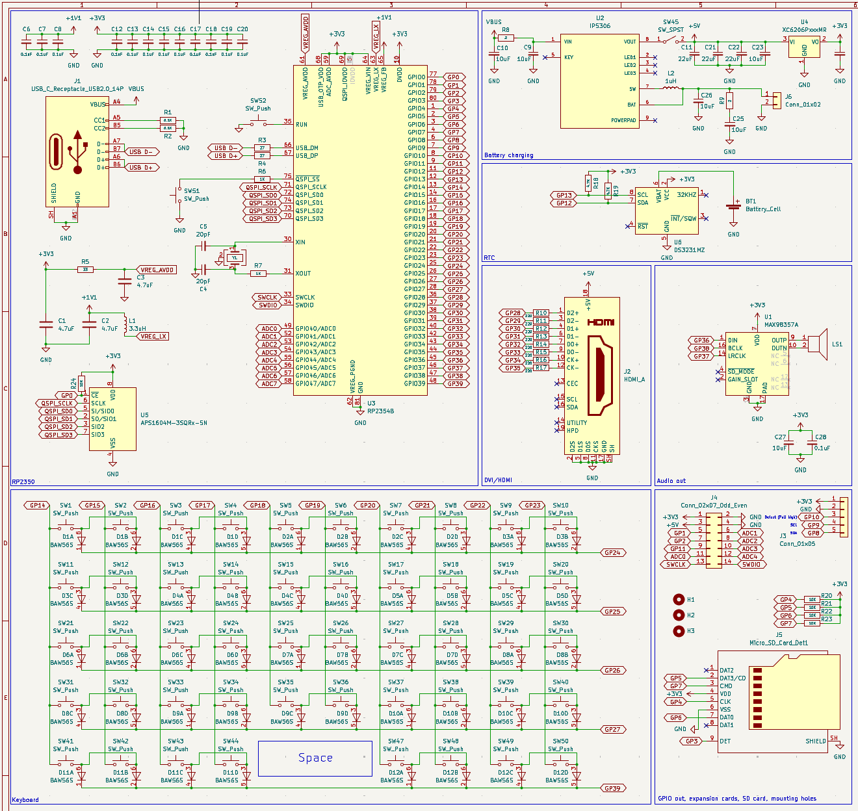Click the SW1 push button in the keyboard matrix
Viewport: 858px width, 811px height.
click(x=66, y=526)
